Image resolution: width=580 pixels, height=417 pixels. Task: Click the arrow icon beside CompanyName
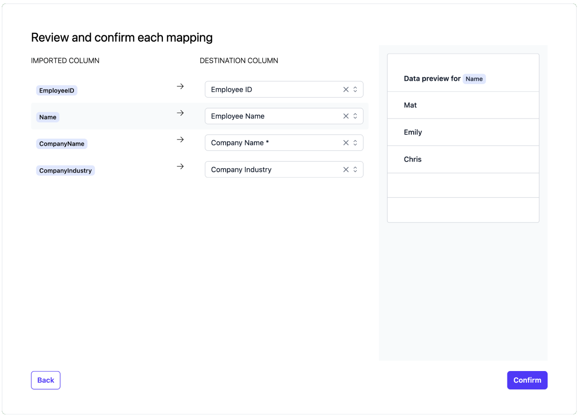point(180,139)
